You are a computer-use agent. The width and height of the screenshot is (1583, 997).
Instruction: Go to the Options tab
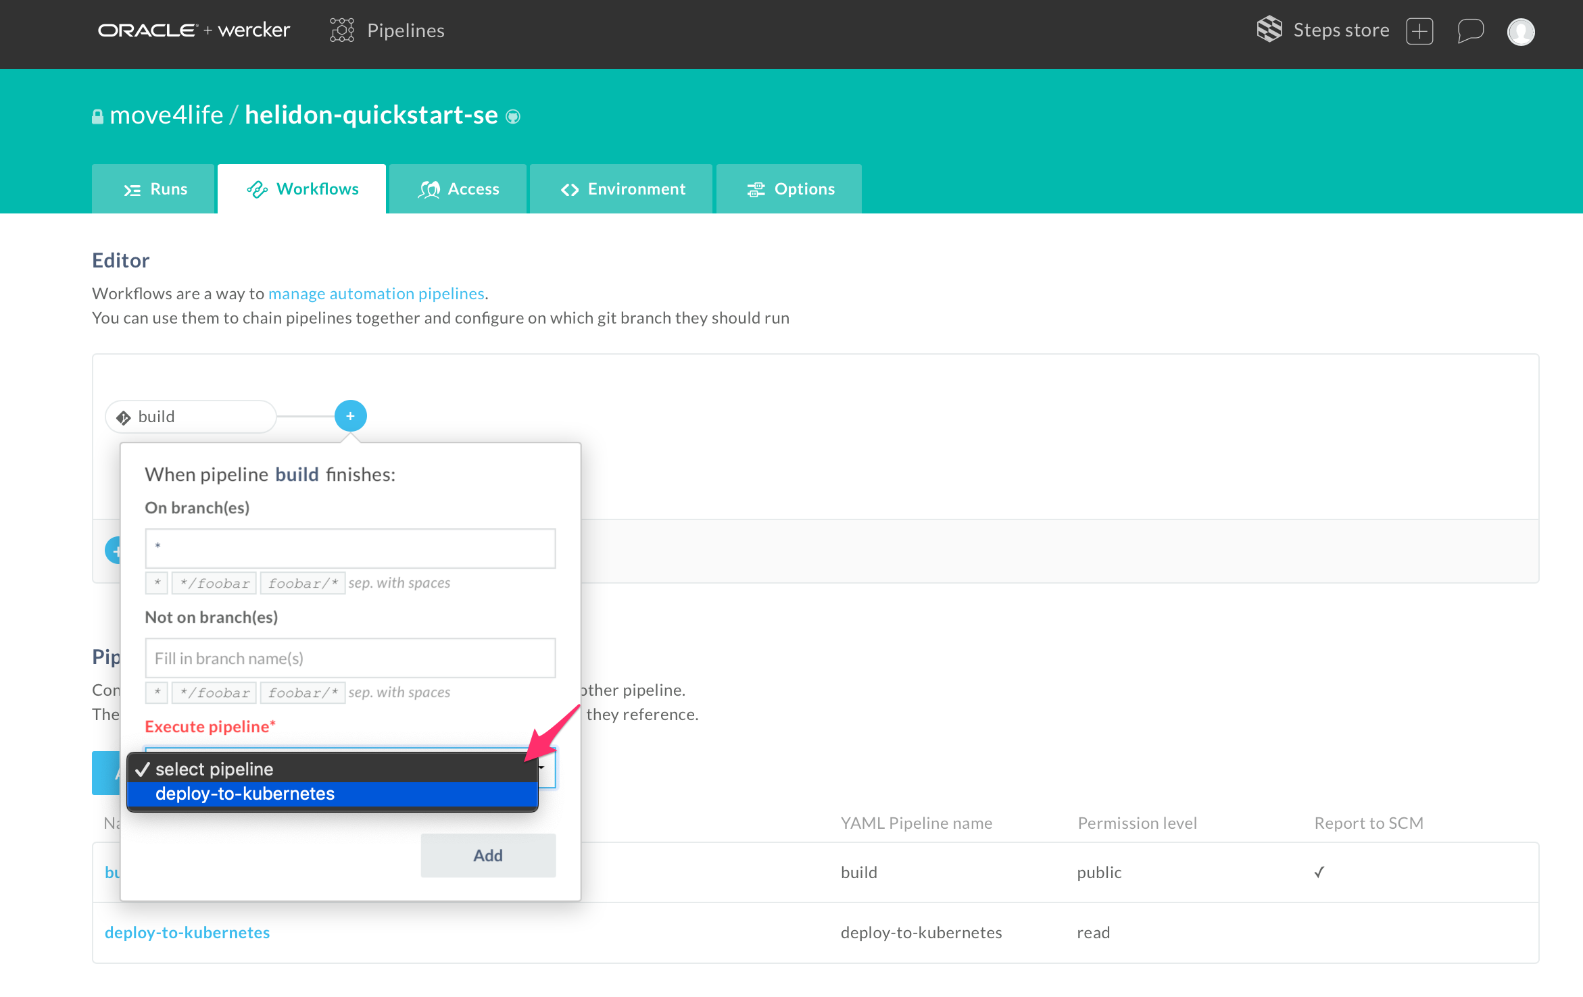[789, 189]
